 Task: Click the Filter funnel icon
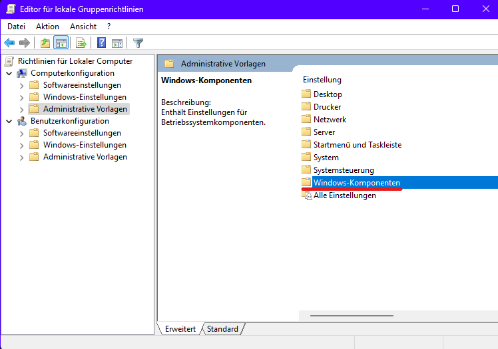[138, 43]
